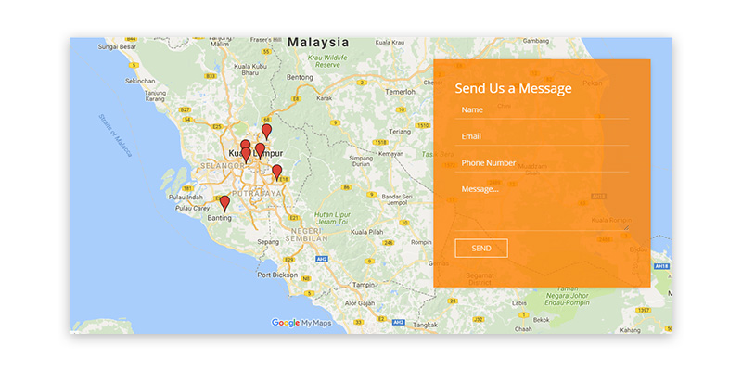The width and height of the screenshot is (742, 371).
Task: Click the map pin near Banting
Action: point(224,203)
